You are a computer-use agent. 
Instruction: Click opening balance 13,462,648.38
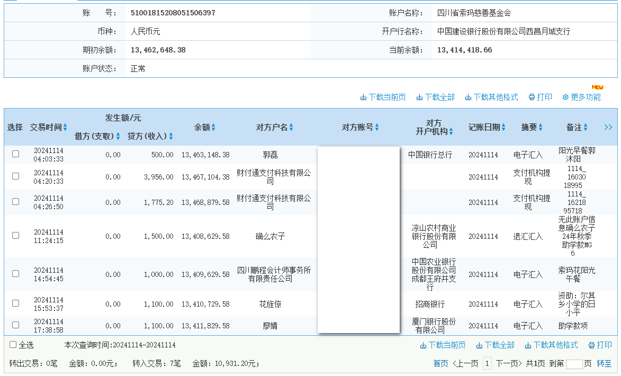(158, 50)
